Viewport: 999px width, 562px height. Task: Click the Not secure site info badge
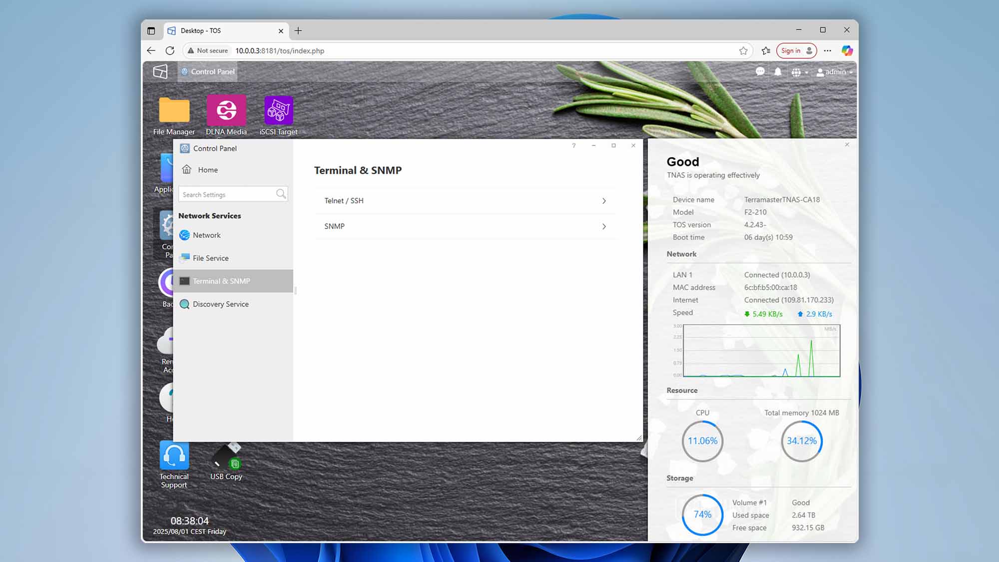click(207, 50)
